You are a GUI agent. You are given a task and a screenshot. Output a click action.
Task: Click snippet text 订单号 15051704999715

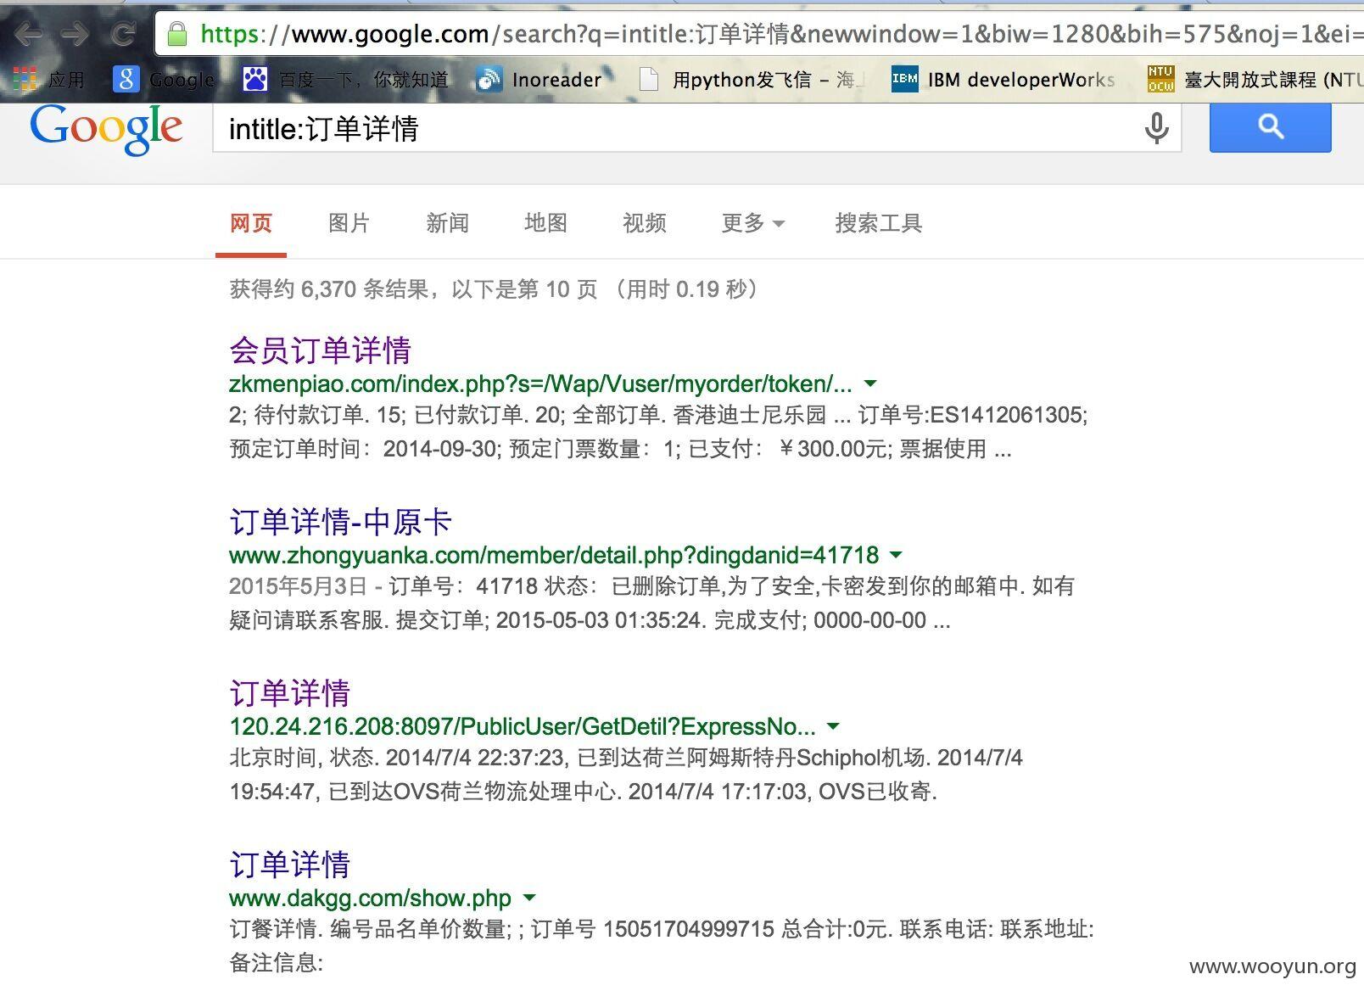[653, 929]
